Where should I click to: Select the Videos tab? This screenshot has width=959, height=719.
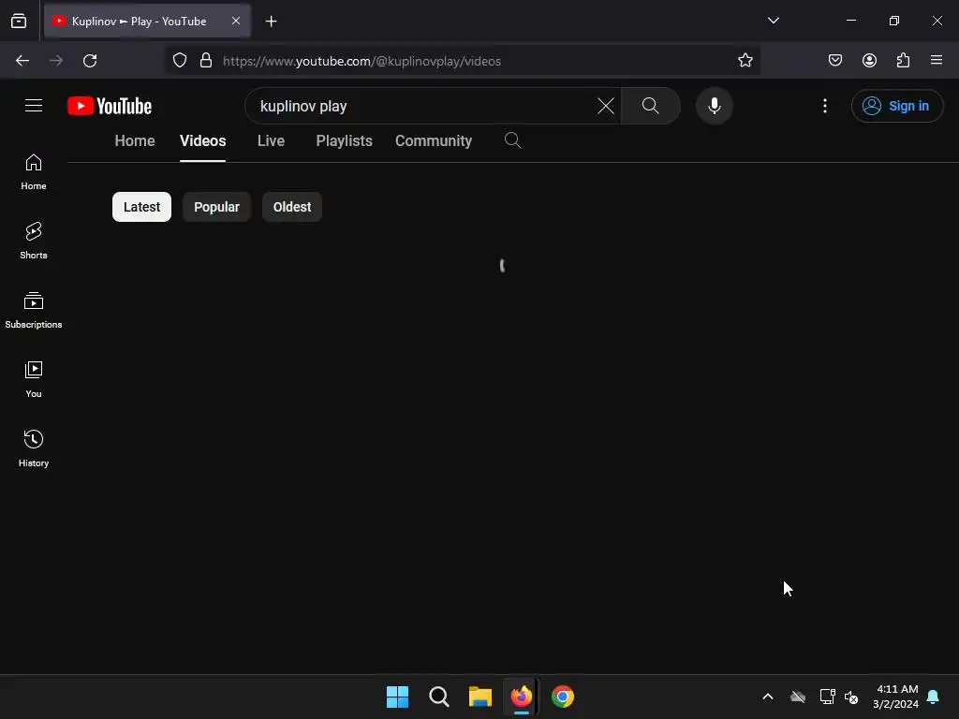[202, 141]
